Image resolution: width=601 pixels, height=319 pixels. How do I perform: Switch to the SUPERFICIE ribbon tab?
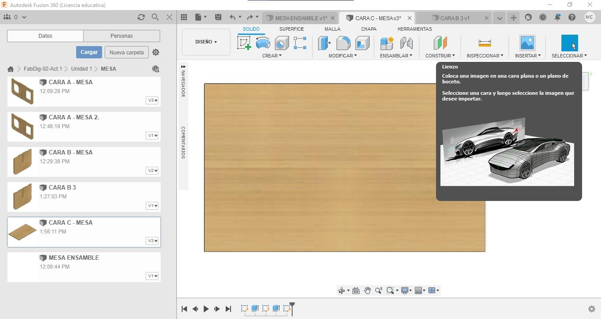(x=291, y=29)
